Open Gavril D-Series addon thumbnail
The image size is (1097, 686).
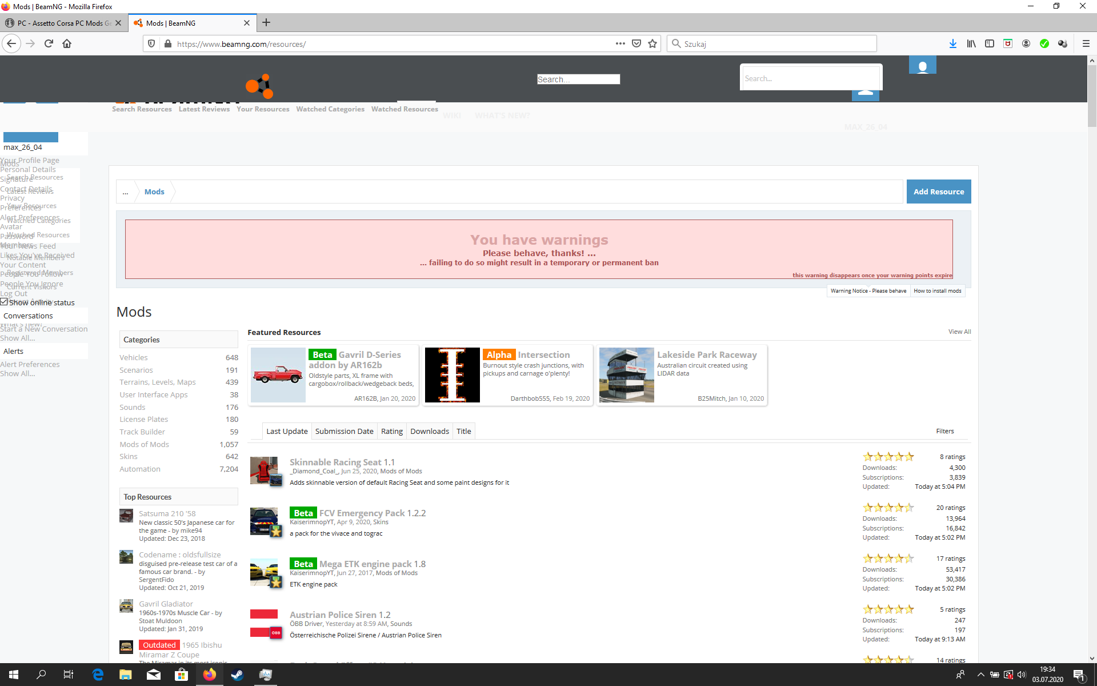tap(278, 375)
